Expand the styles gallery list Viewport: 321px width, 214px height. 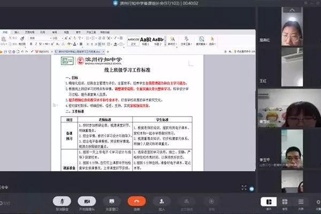point(165,44)
